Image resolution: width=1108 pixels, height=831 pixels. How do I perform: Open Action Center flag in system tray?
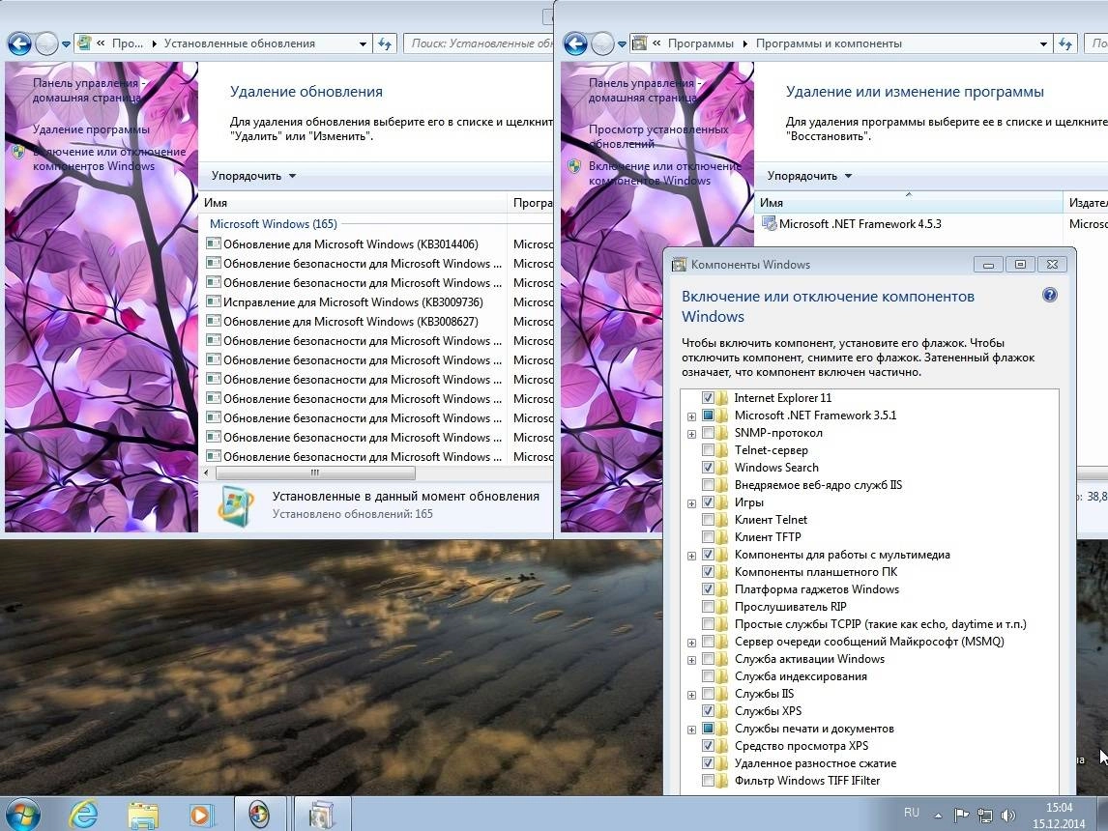pos(961,816)
